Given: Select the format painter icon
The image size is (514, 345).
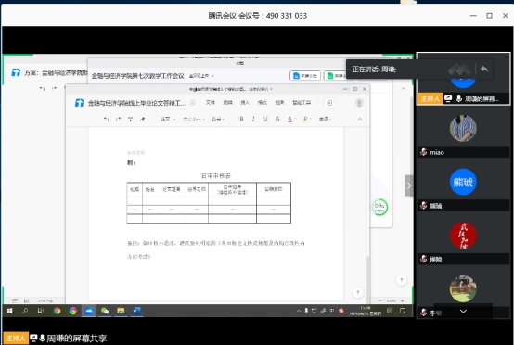Looking at the screenshot, I should [x=131, y=119].
